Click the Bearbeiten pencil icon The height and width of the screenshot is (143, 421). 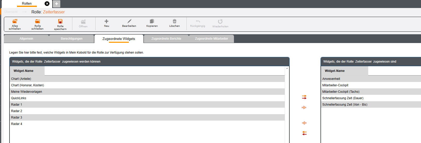(129, 21)
